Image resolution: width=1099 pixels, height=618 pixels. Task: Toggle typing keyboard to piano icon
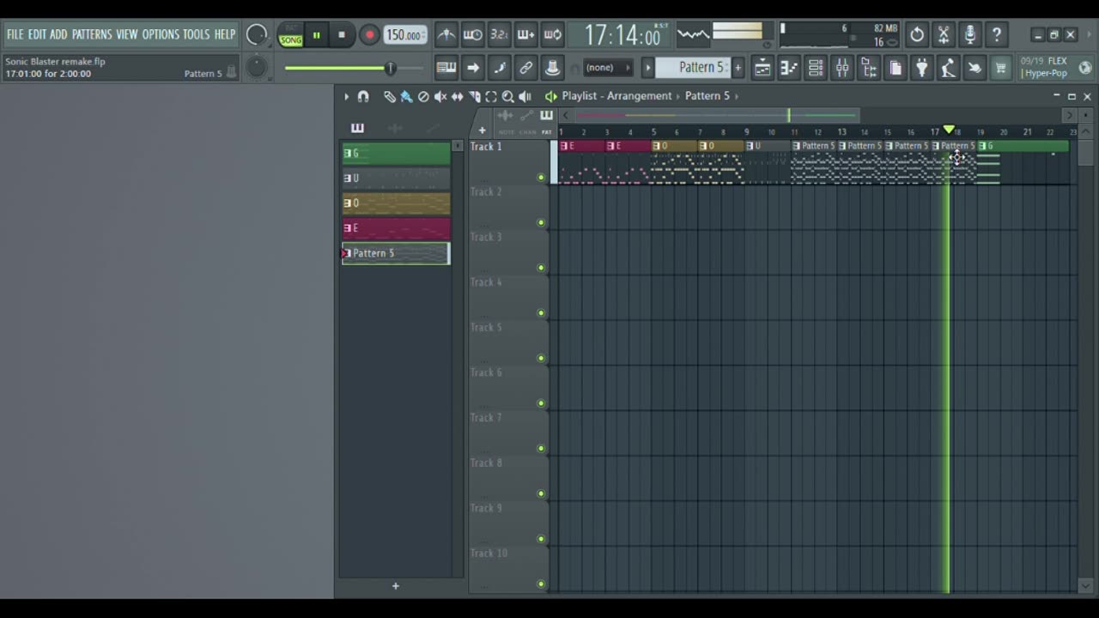446,68
